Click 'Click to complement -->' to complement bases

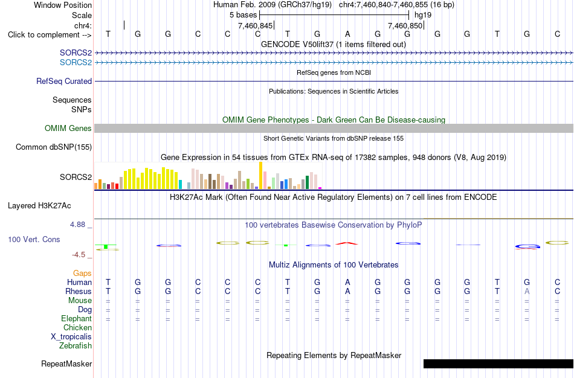(50, 35)
